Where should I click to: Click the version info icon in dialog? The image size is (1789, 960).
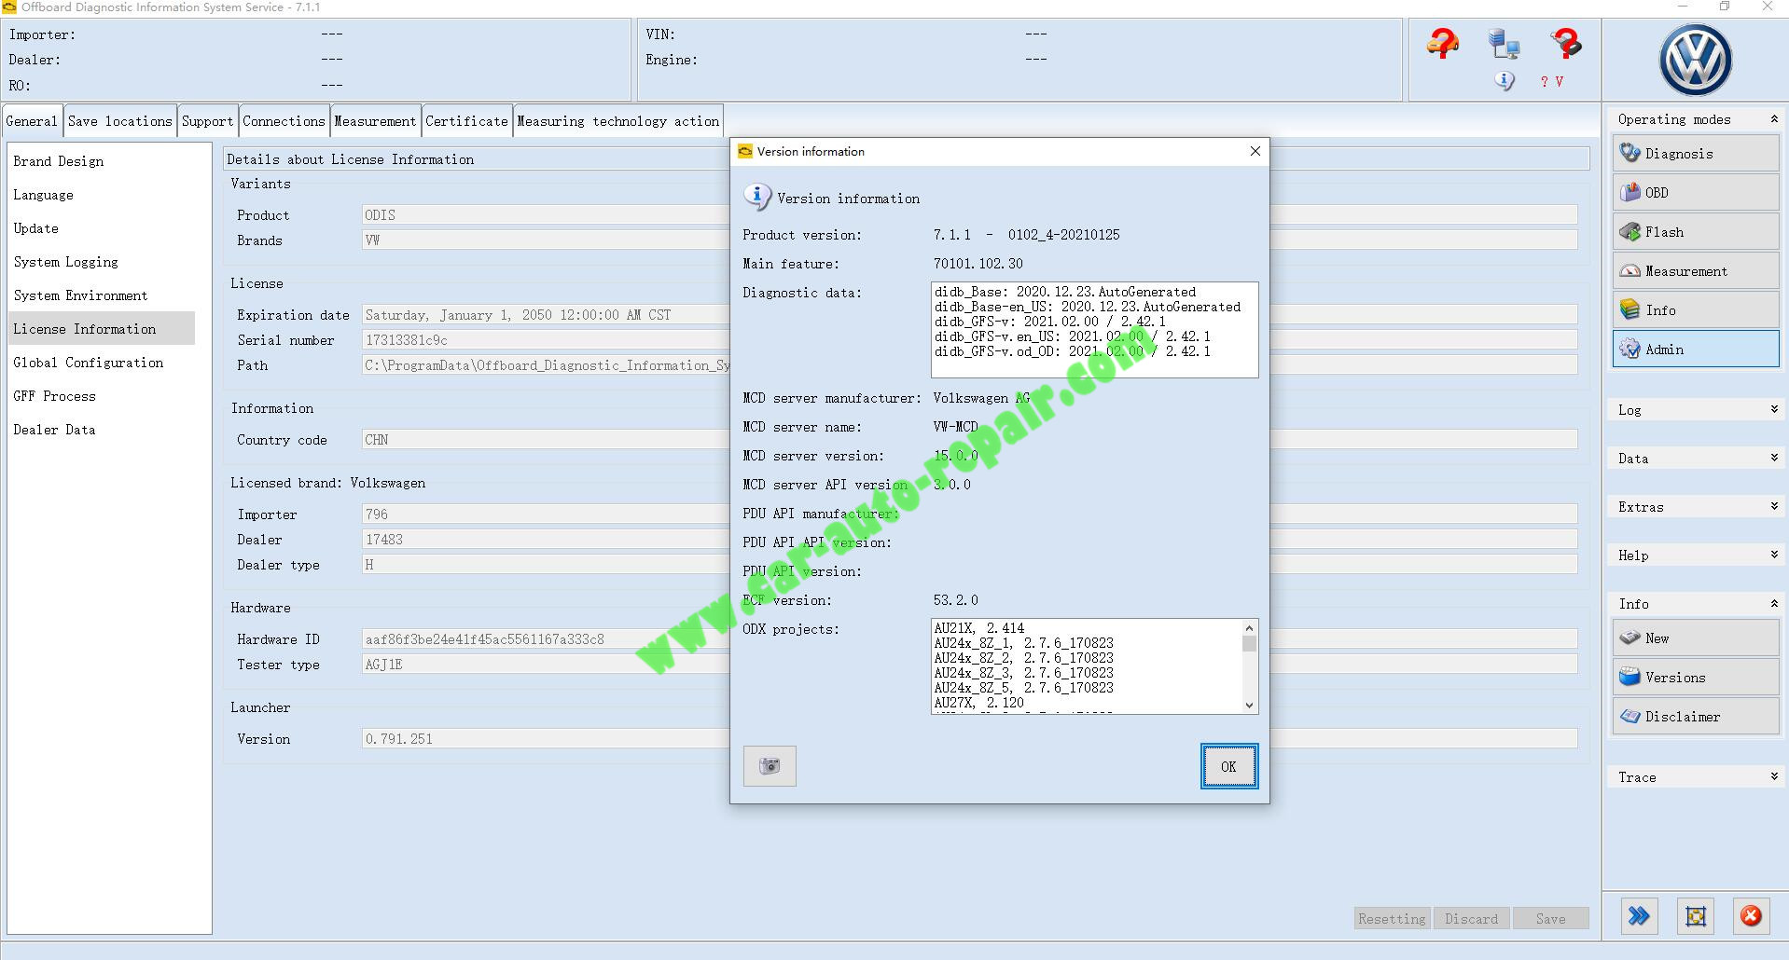tap(756, 197)
